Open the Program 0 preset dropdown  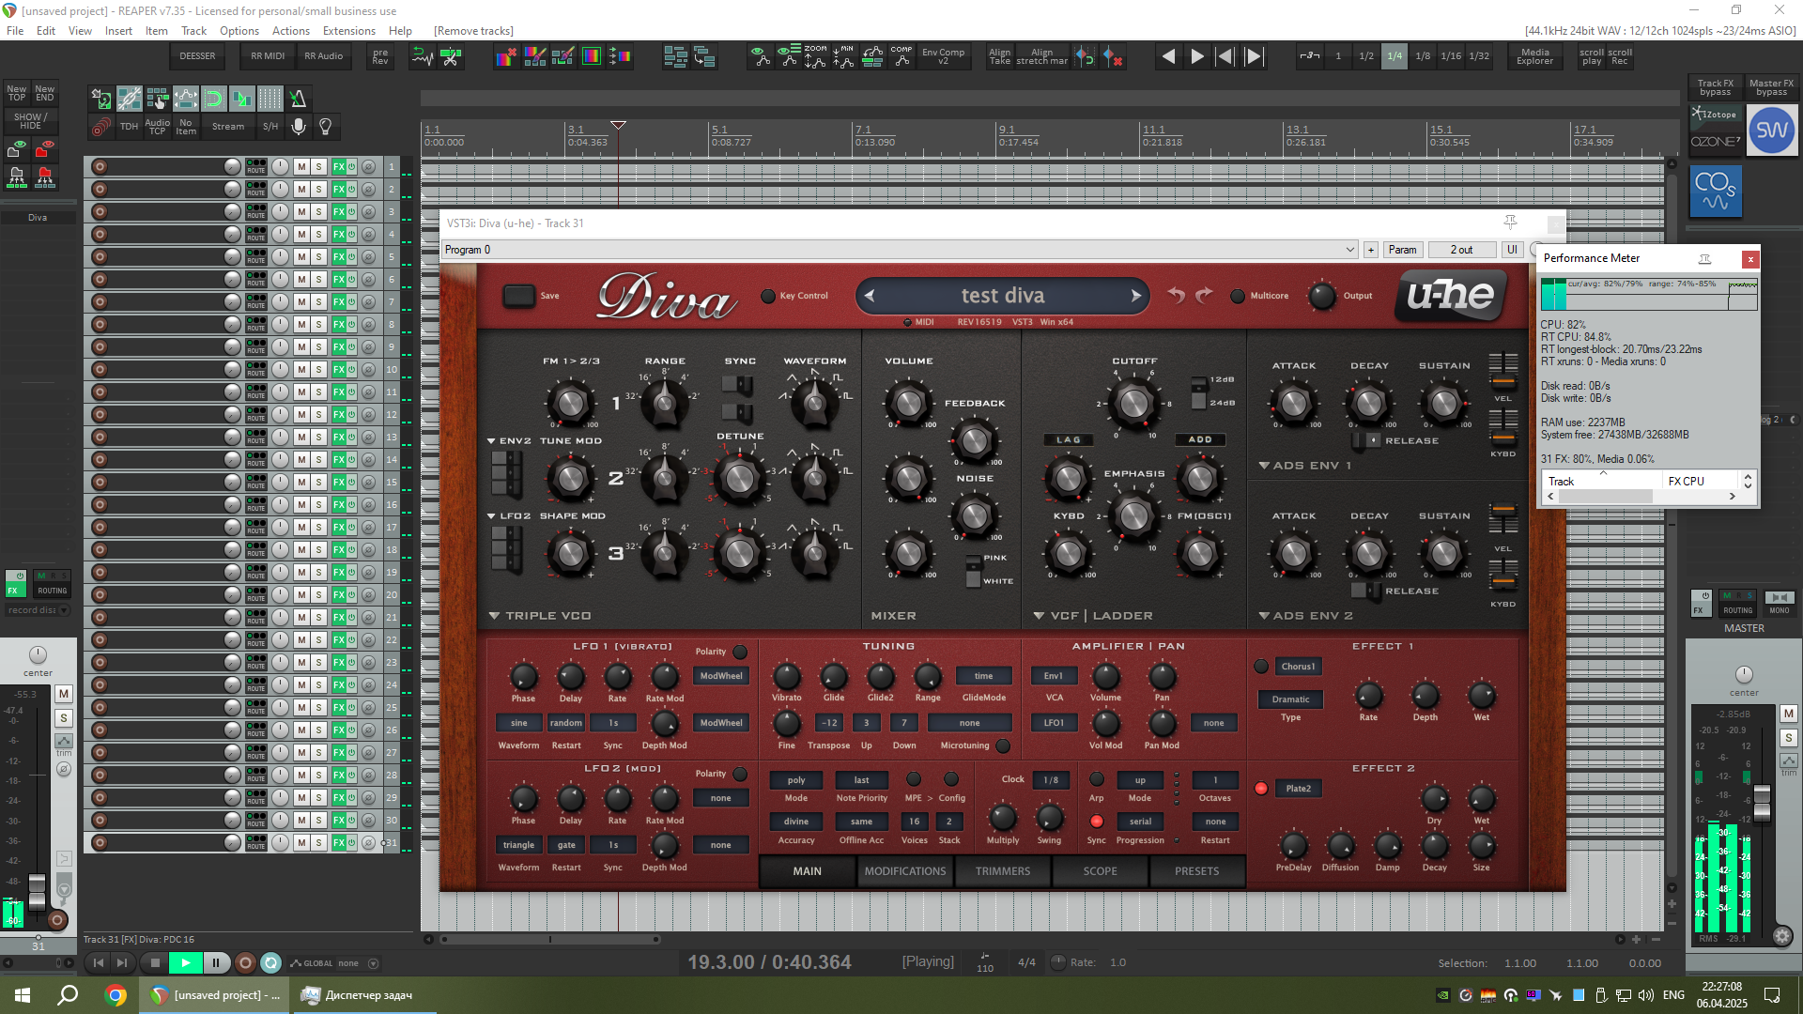(1349, 250)
